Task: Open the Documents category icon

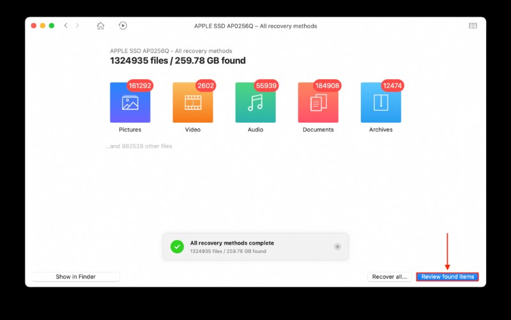Action: [x=318, y=102]
